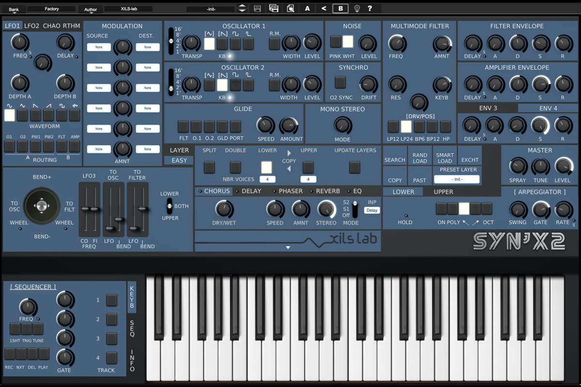The height and width of the screenshot is (387, 581).
Task: Switch effects to the REVERB tab
Action: [x=328, y=191]
